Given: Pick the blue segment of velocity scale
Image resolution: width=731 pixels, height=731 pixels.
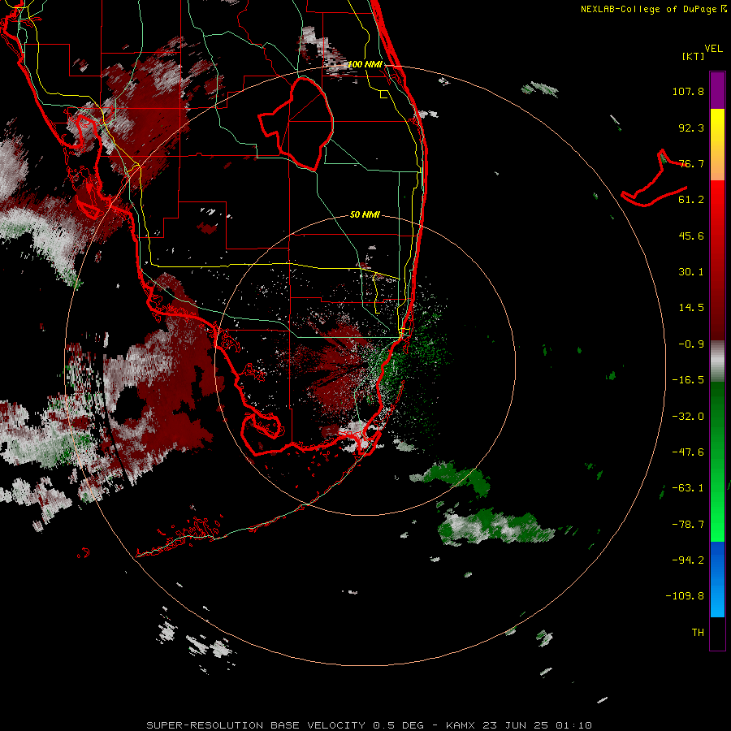Looking at the screenshot, I should click(x=717, y=579).
